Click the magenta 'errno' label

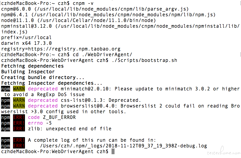click(35, 123)
